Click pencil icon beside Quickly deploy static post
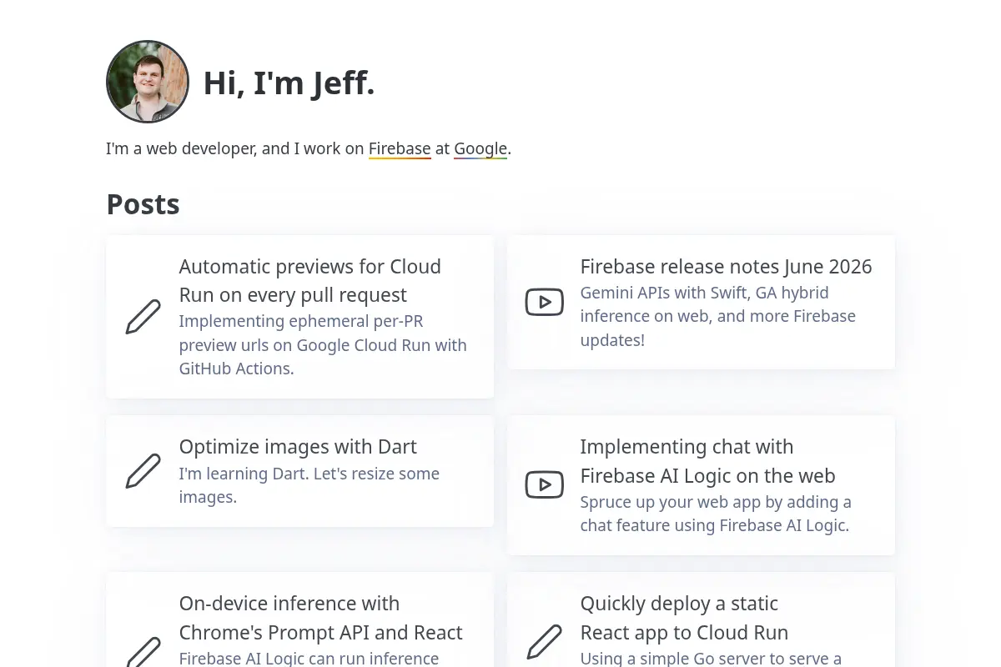The height and width of the screenshot is (667, 1001). pyautogui.click(x=544, y=642)
